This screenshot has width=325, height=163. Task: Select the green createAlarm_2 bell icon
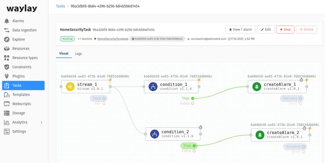pyautogui.click(x=260, y=135)
